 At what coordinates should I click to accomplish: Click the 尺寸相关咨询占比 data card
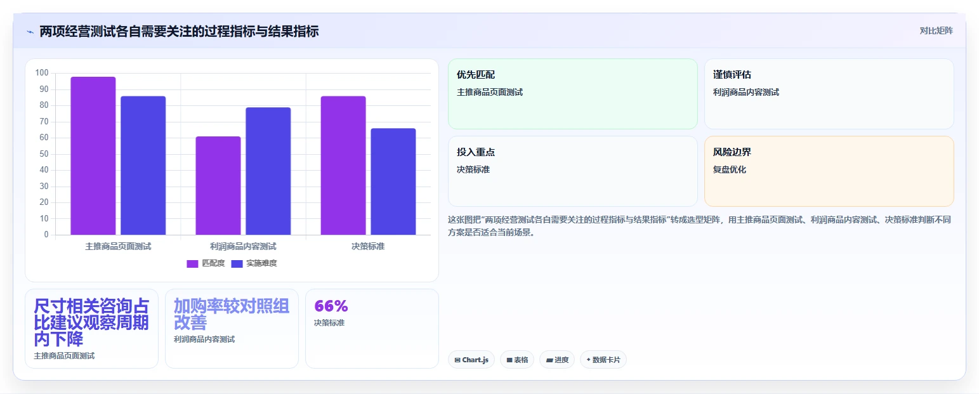tap(91, 329)
